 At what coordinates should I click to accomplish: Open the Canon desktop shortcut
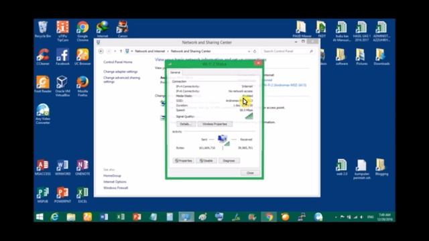[x=122, y=29]
